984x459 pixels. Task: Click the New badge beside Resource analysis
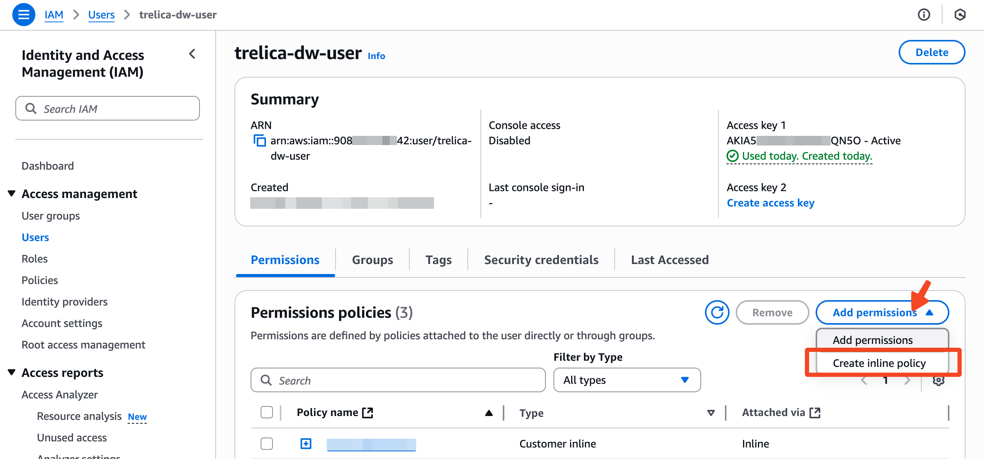(137, 417)
